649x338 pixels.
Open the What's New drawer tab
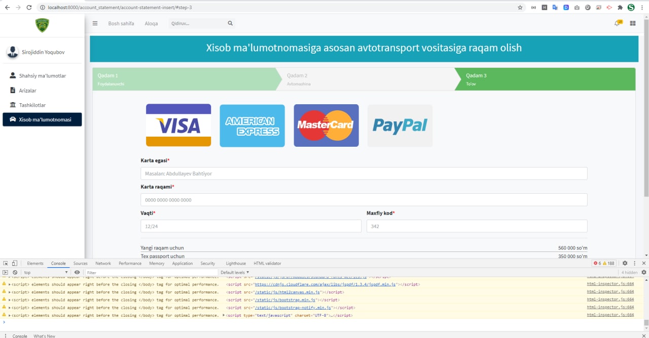click(44, 336)
